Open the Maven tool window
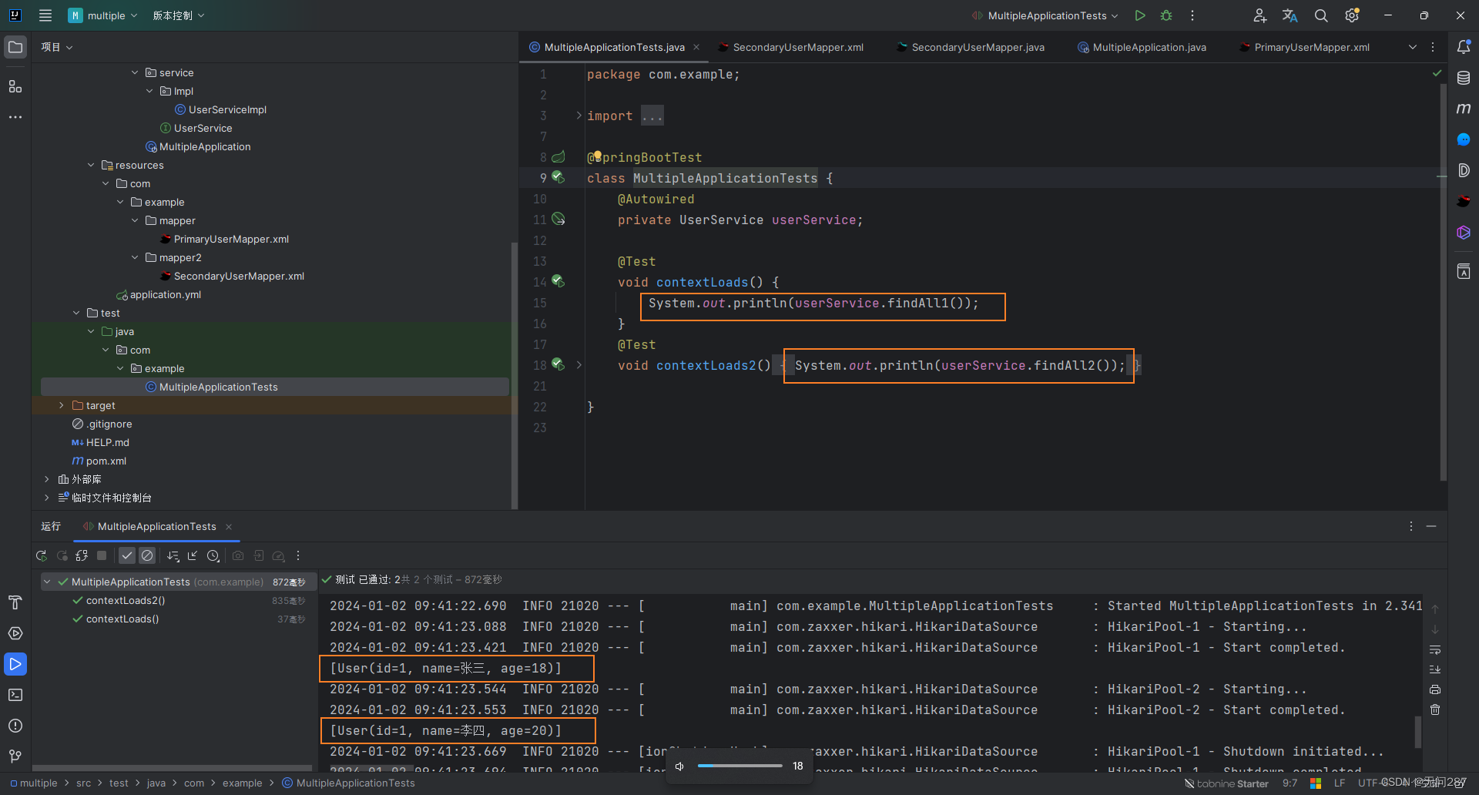Viewport: 1479px width, 795px height. tap(1464, 109)
